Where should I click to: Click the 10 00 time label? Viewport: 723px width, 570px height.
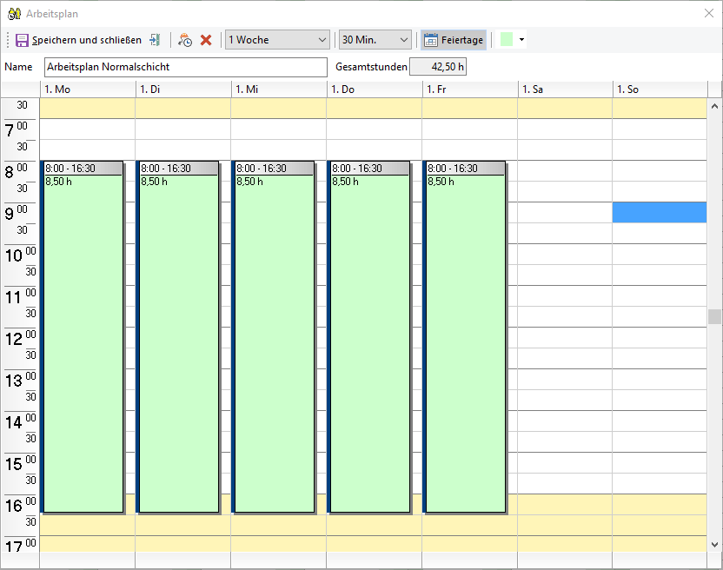pyautogui.click(x=20, y=254)
